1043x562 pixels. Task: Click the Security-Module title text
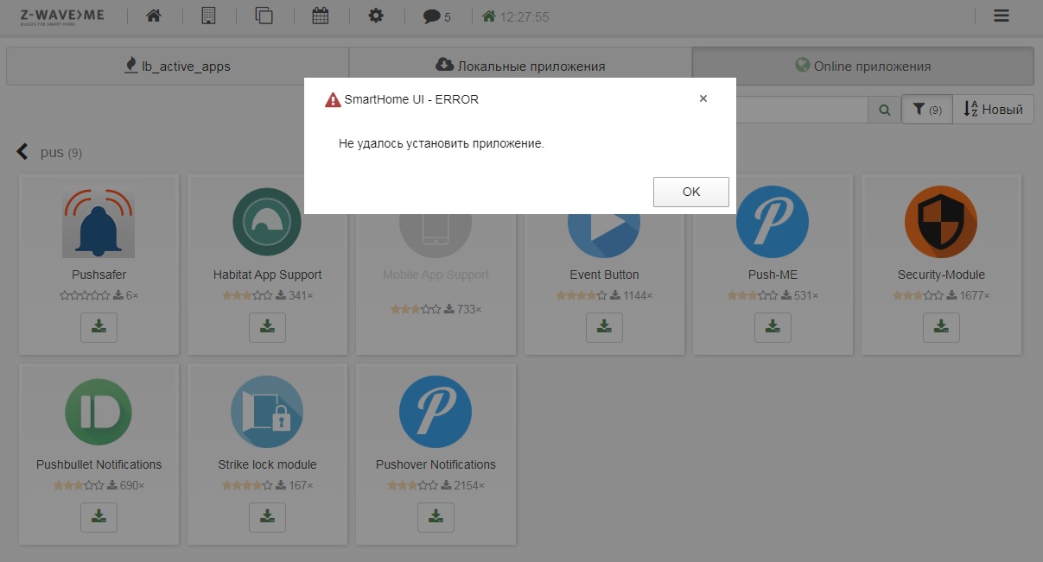coord(941,275)
